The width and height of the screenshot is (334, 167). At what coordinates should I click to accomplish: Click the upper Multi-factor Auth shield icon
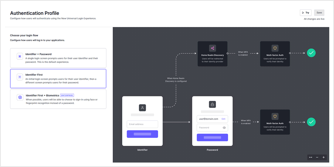click(x=275, y=48)
